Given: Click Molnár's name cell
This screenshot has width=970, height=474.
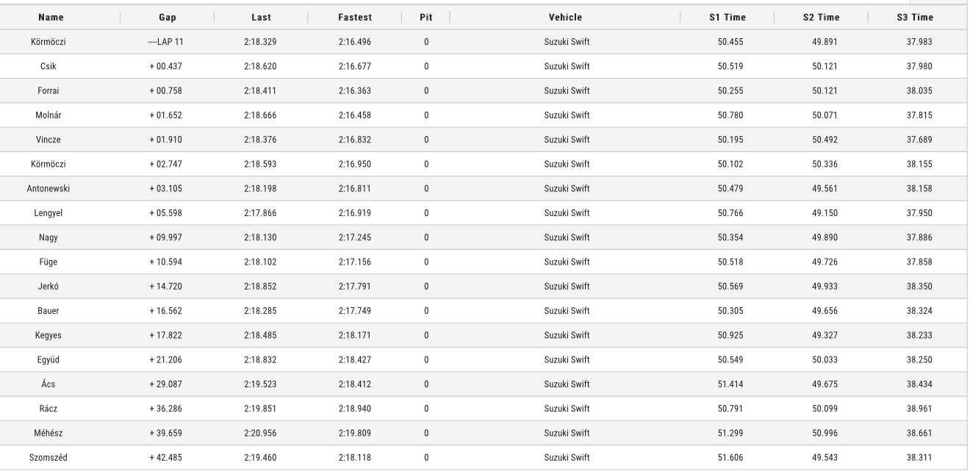Looking at the screenshot, I should pos(48,115).
